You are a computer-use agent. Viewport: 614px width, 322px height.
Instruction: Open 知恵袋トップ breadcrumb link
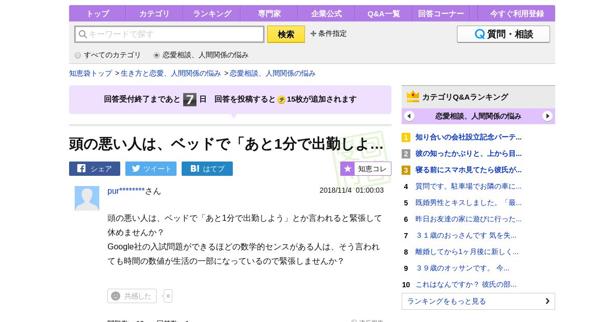click(91, 73)
